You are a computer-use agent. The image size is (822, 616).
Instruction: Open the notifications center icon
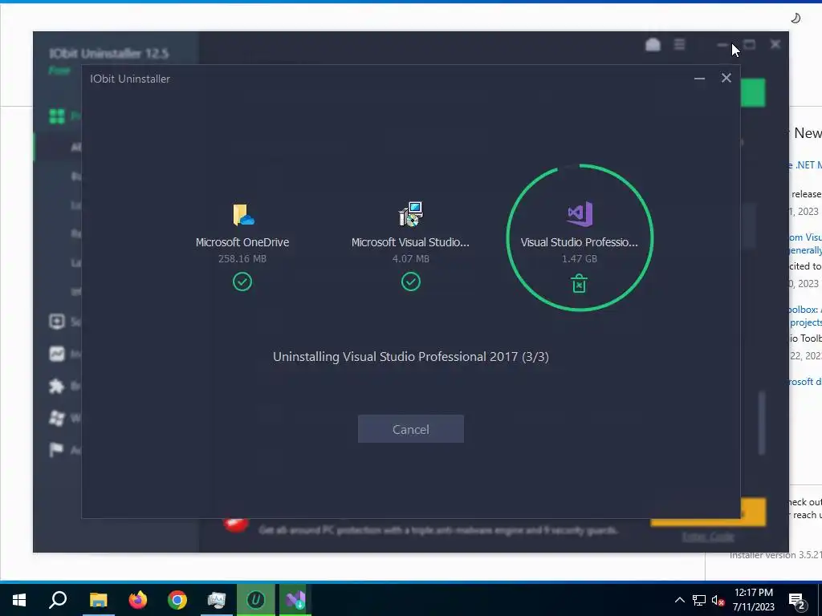(x=797, y=601)
